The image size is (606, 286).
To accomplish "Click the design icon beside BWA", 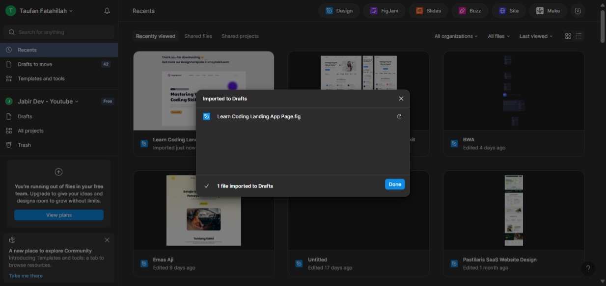I will click(454, 144).
